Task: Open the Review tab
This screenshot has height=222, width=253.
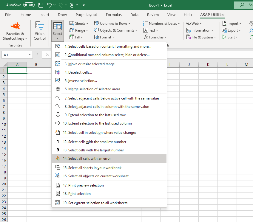Action: (x=153, y=15)
